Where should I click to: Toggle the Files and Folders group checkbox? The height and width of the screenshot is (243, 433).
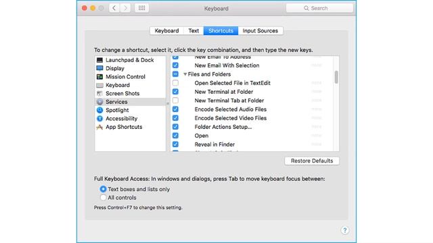click(175, 74)
